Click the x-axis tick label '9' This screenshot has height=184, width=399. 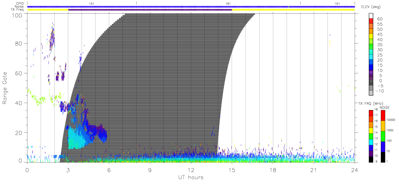click(150, 170)
